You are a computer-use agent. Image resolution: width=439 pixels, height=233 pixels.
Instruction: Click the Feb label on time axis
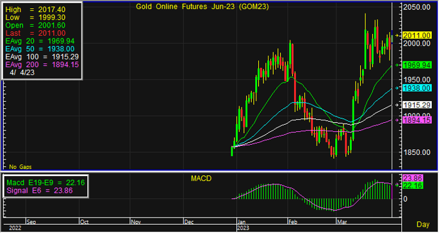[293, 222]
